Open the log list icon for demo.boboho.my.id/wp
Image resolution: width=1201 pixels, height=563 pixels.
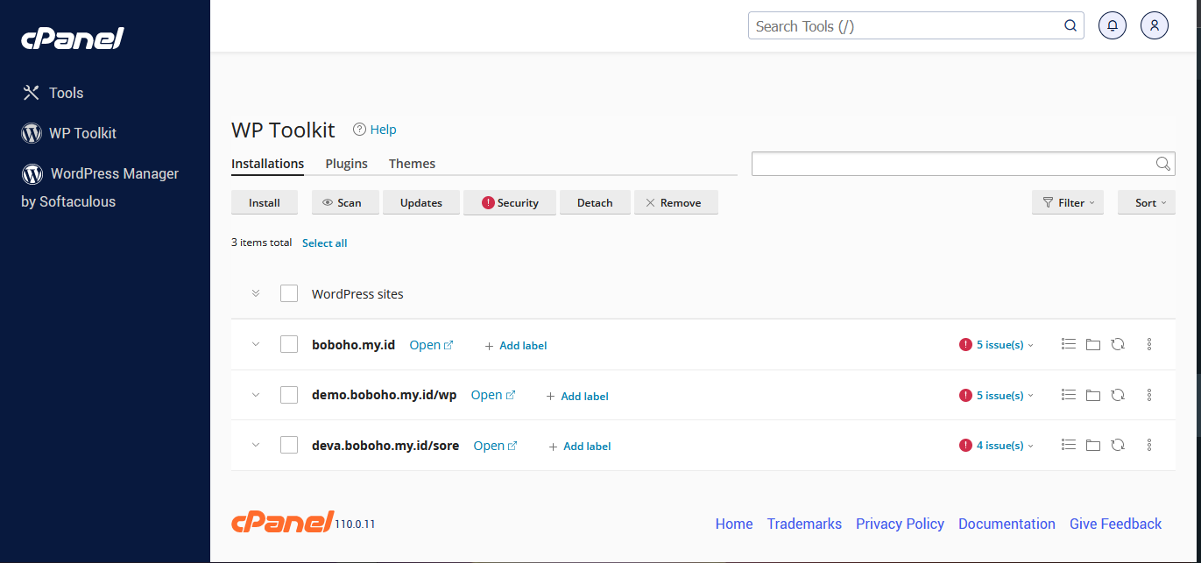1068,395
